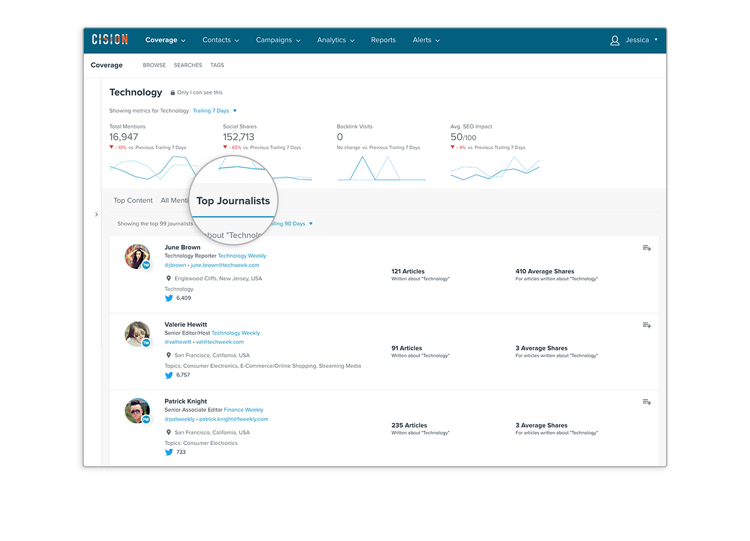
Task: Open the Contacts menu dropdown
Action: click(x=221, y=40)
